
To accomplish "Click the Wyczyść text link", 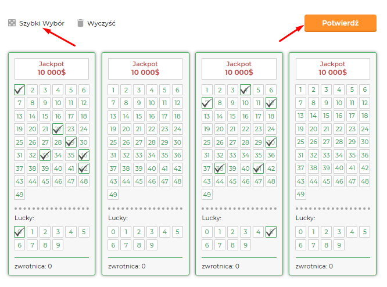I will 101,23.
